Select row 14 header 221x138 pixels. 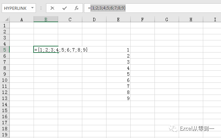click(x=5, y=104)
